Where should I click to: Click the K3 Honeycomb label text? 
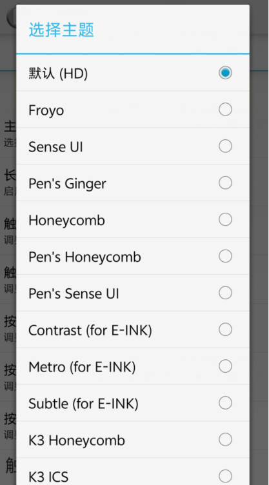coord(77,440)
